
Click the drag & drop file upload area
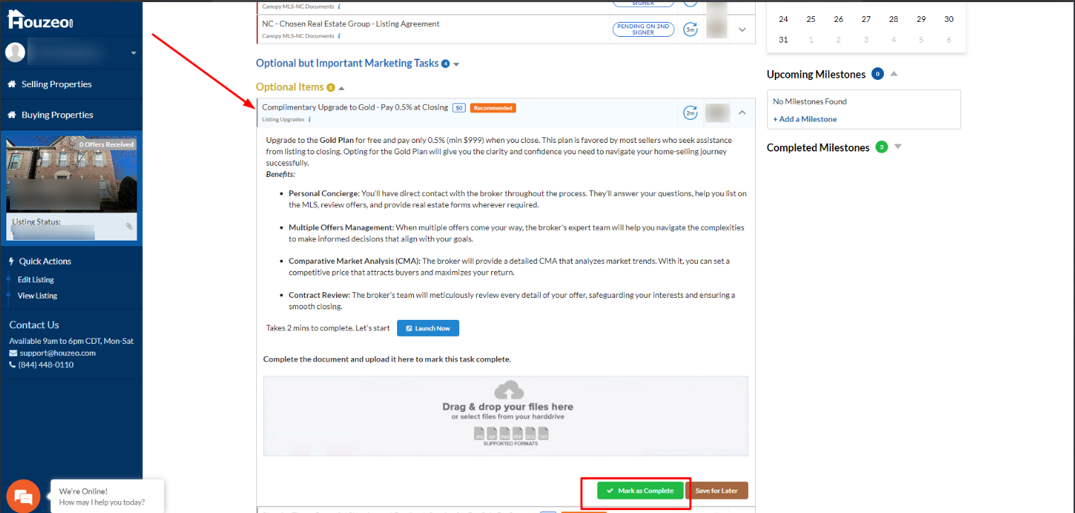(505, 416)
